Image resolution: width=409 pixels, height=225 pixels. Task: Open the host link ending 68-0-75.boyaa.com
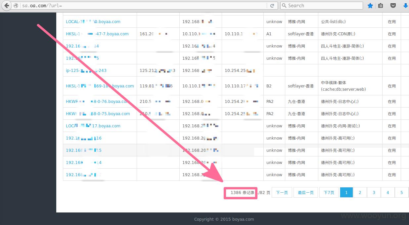98,114
